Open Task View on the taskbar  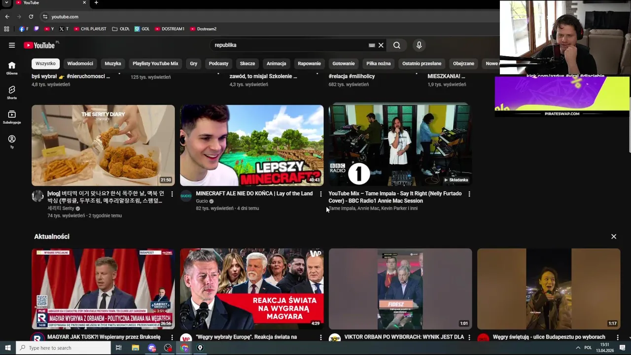[119, 348]
